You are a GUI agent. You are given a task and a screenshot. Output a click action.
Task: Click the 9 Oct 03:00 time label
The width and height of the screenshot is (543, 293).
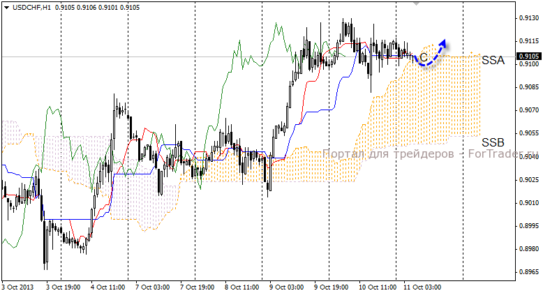click(x=286, y=287)
